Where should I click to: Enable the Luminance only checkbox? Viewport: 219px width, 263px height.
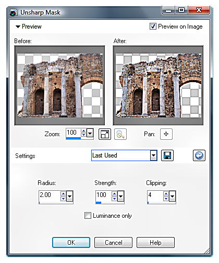pos(88,216)
